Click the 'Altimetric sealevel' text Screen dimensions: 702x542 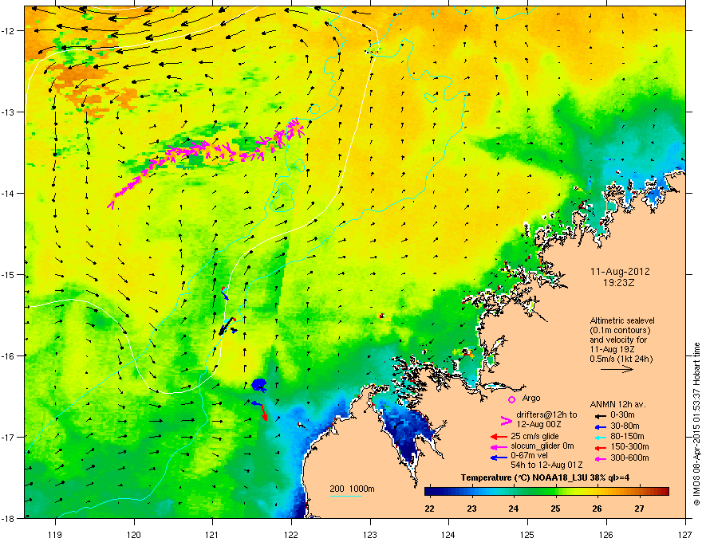(x=622, y=320)
